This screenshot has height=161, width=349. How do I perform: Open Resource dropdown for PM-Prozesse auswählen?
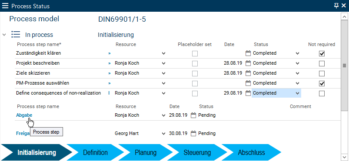[x=164, y=83]
